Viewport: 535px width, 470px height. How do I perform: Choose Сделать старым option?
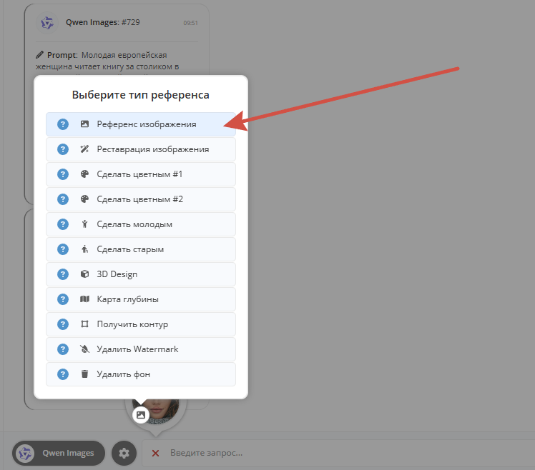click(x=141, y=249)
